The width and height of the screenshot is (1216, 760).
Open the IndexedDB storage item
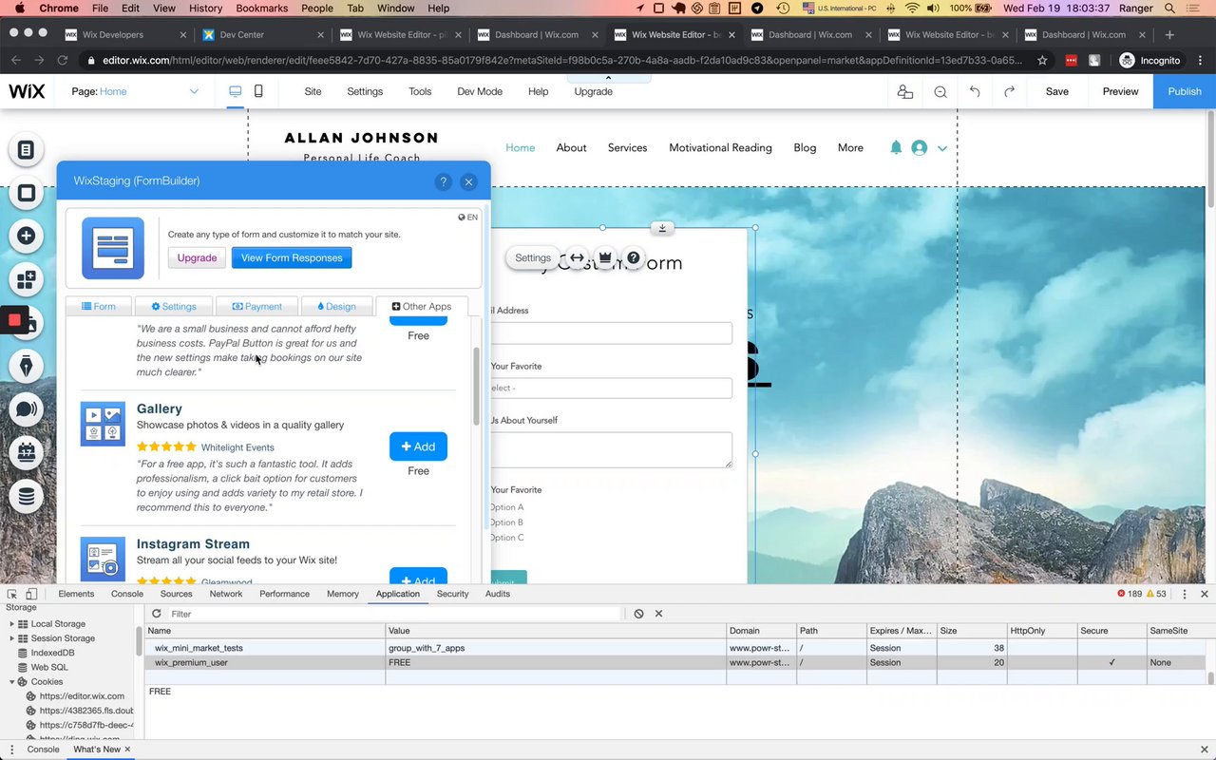[x=52, y=653]
